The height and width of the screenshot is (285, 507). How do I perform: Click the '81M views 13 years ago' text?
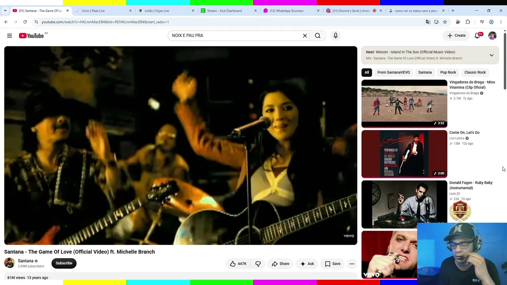click(28, 277)
